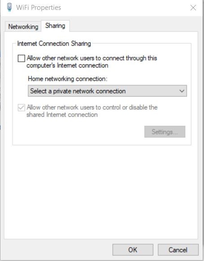Click the 'Home networking connection:' label
Image resolution: width=204 pixels, height=261 pixels.
(68, 79)
